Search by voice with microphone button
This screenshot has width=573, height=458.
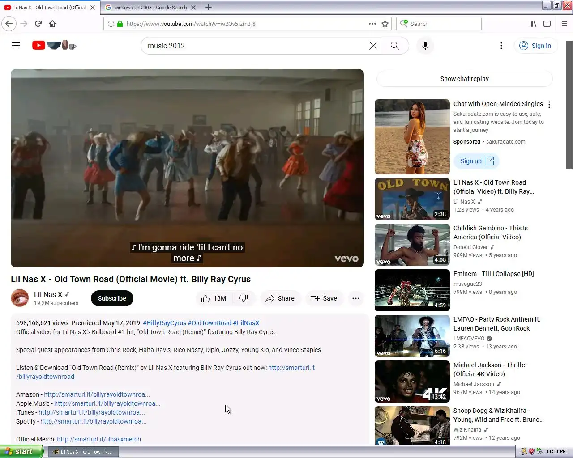pyautogui.click(x=425, y=46)
